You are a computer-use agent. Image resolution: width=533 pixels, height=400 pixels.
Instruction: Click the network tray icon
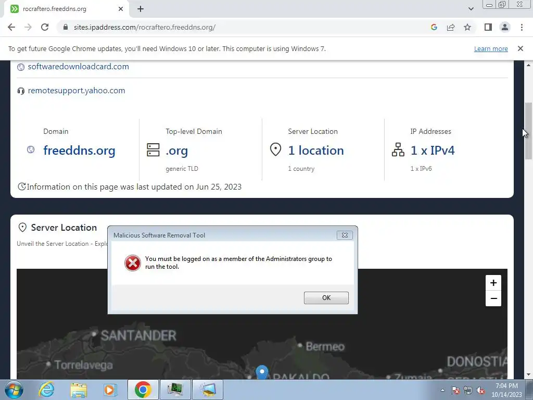click(468, 391)
